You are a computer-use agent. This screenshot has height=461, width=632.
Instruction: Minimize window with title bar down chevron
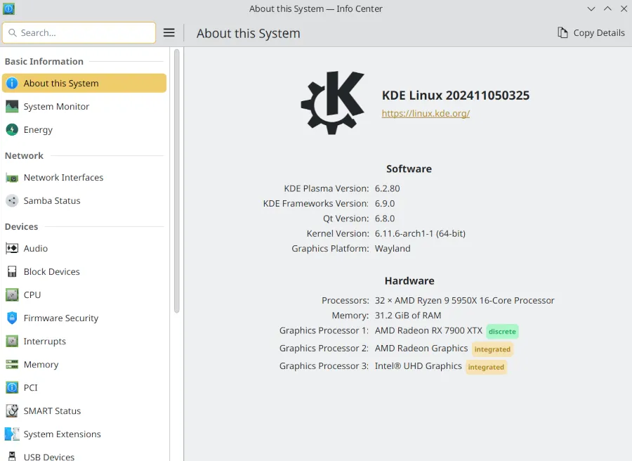coord(591,9)
